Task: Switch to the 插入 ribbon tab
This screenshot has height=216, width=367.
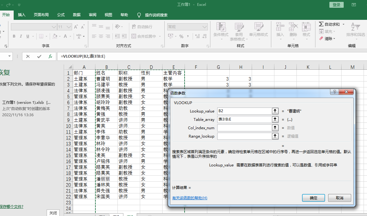Action: tap(21, 15)
